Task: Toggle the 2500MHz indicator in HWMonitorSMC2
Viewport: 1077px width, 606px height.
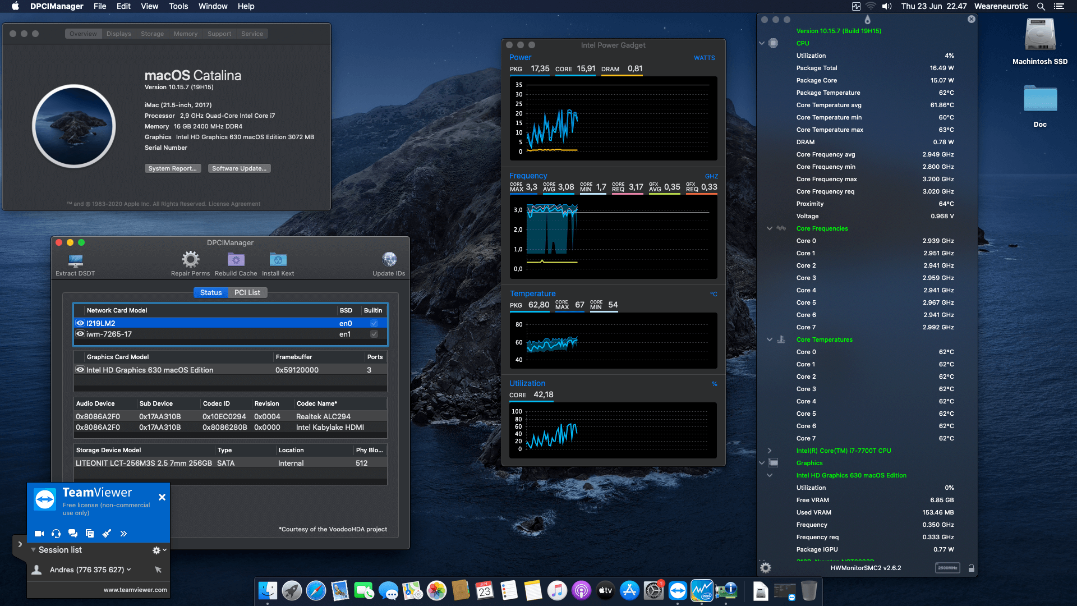Action: 947,568
